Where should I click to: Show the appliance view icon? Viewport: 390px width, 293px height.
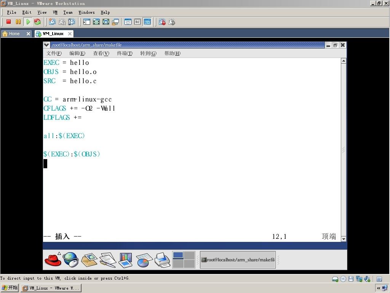[137, 22]
